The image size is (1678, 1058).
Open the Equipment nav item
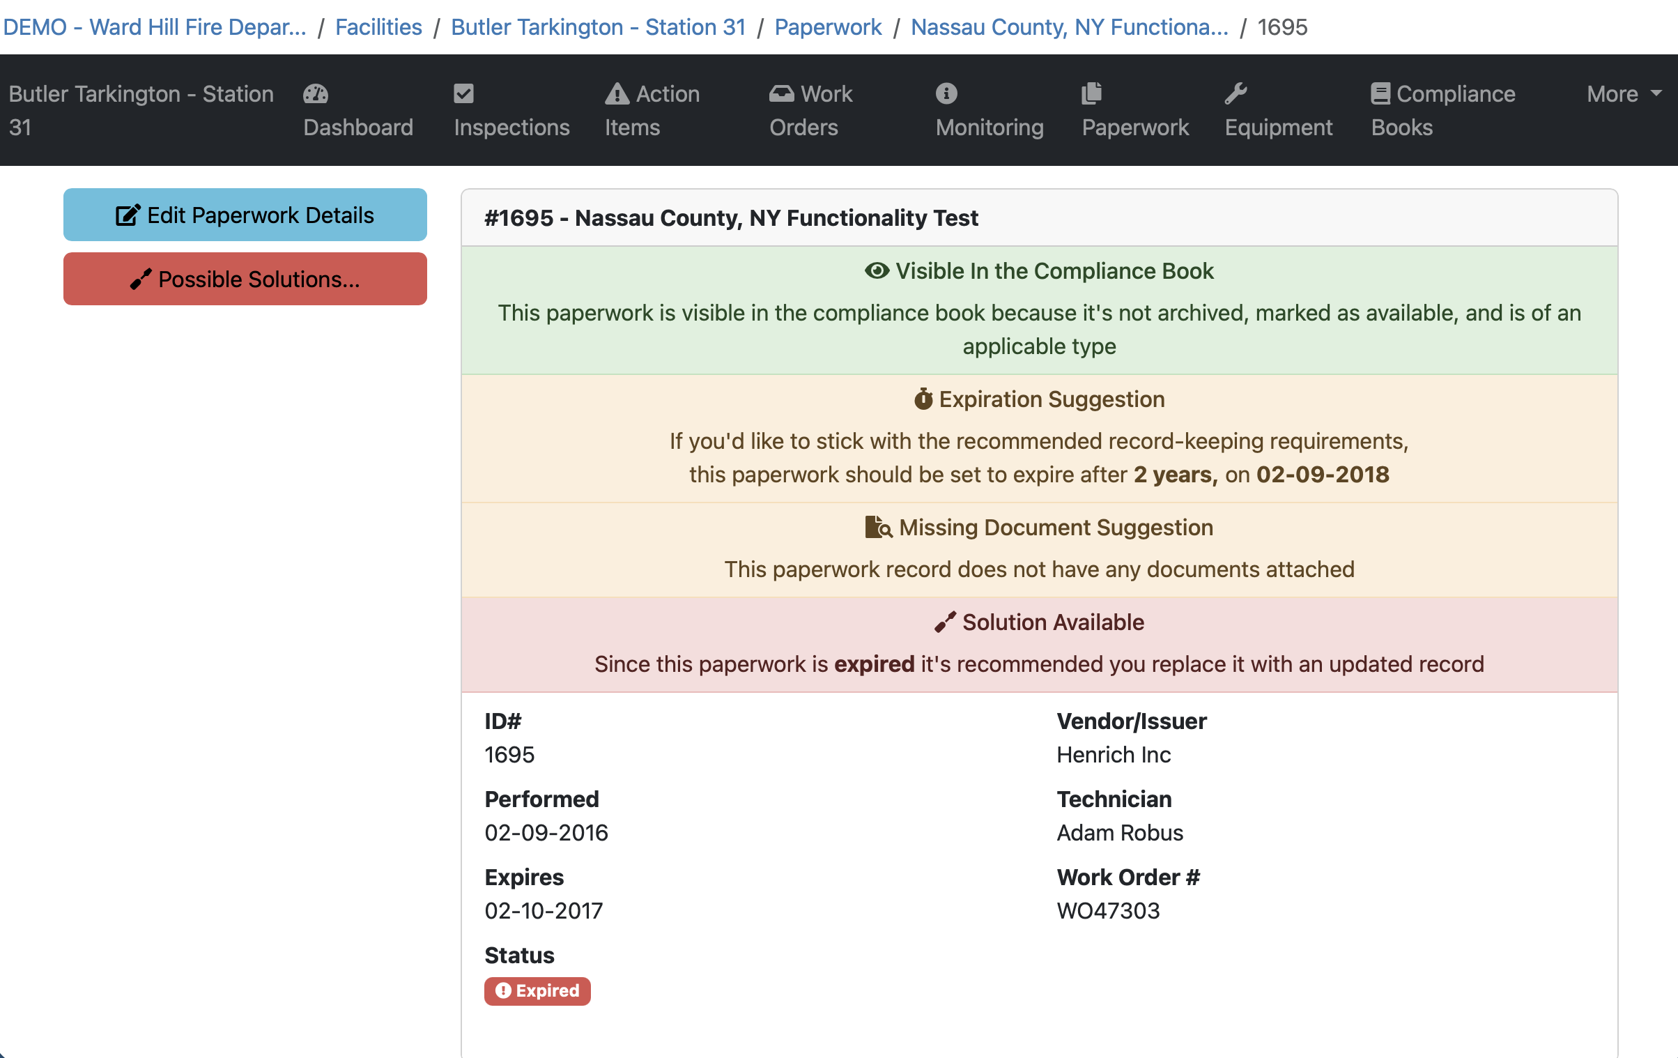pyautogui.click(x=1278, y=127)
